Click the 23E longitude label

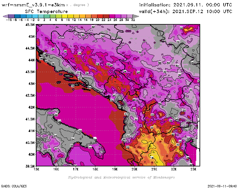pos(193,169)
